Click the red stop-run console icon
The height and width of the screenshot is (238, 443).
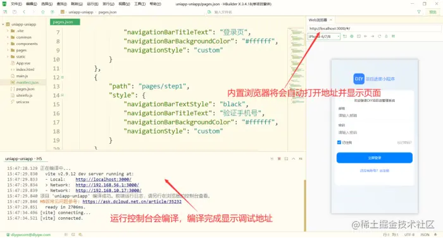tap(279, 159)
